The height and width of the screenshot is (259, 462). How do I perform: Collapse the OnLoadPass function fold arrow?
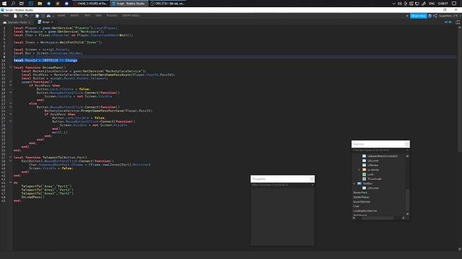pos(11,68)
